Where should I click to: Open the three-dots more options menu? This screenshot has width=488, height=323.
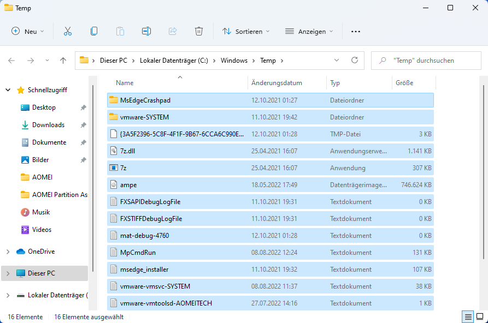356,31
